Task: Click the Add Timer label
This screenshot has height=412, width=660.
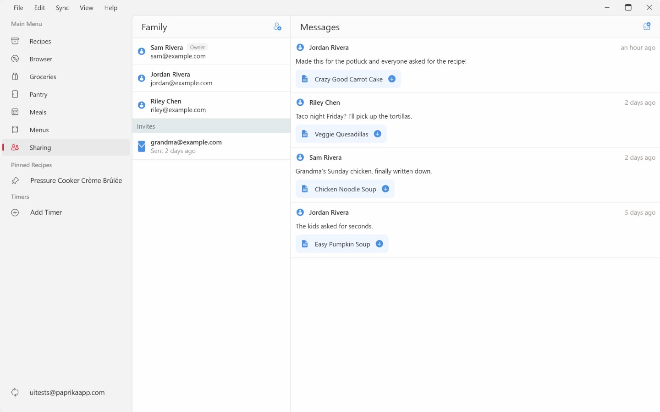Action: click(46, 212)
